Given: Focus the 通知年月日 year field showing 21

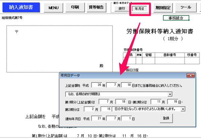Looking at the screenshot, I should 97,119.
